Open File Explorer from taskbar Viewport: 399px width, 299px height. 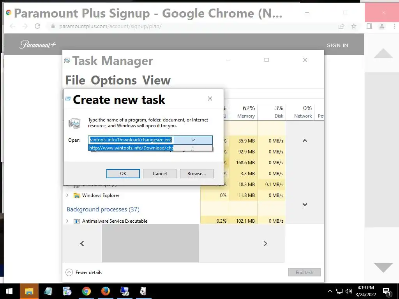tap(29, 291)
